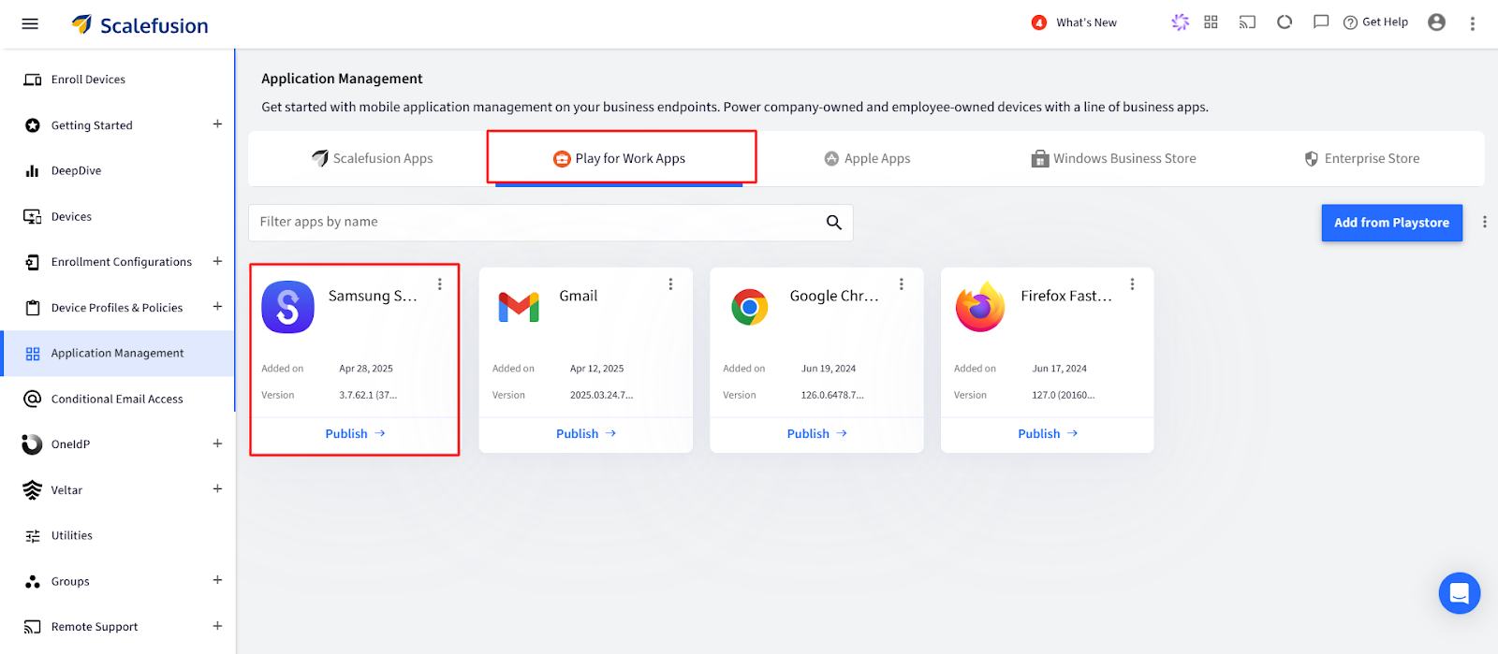Click the cast screen icon in header
The height and width of the screenshot is (654, 1498).
pyautogui.click(x=1247, y=22)
